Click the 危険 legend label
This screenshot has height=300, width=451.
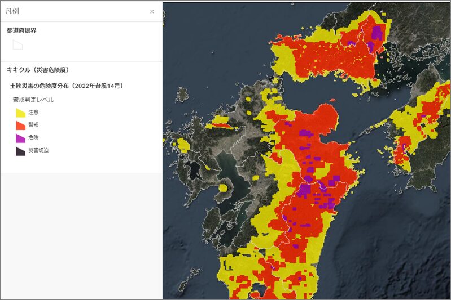pos(33,137)
